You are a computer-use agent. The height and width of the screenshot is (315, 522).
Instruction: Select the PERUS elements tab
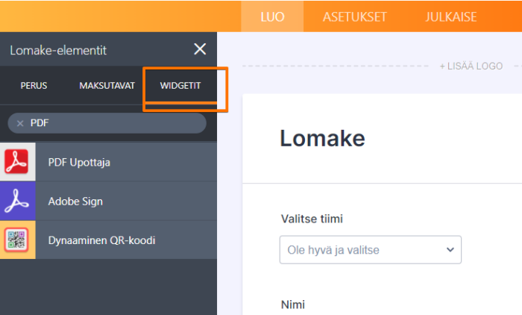tap(34, 86)
